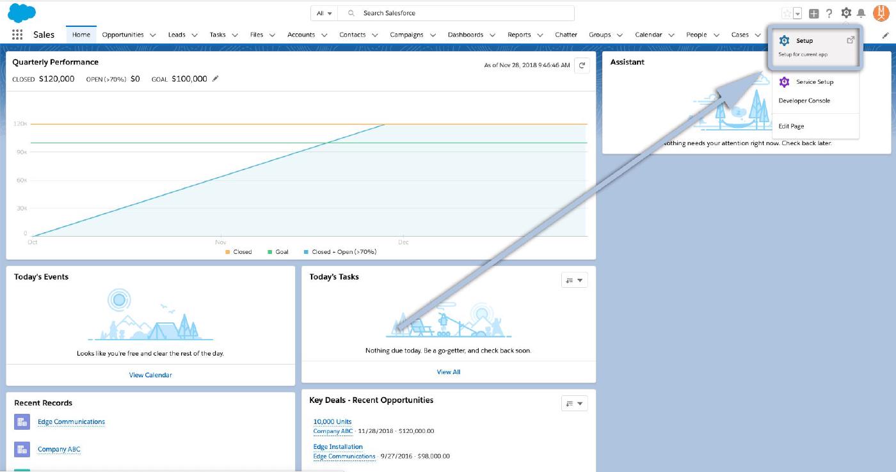Viewport: 896px width, 472px height.
Task: Open the notifications bell
Action: (x=861, y=13)
